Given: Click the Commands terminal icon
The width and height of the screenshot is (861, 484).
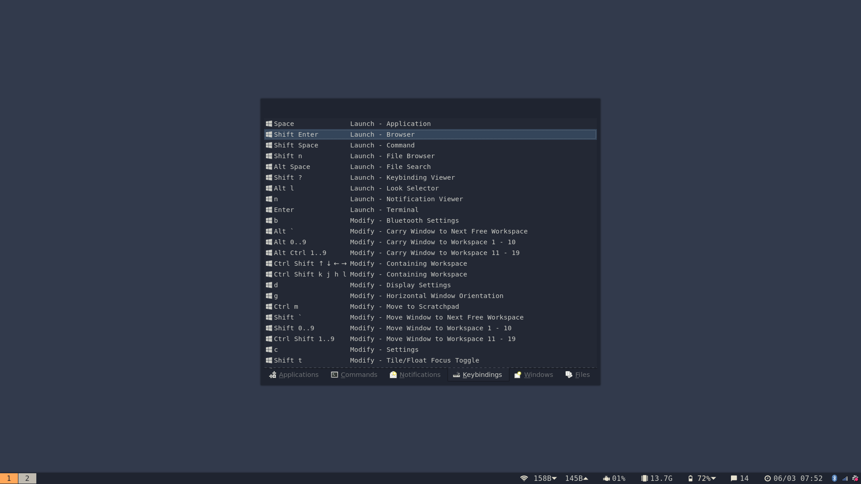Looking at the screenshot, I should [334, 375].
